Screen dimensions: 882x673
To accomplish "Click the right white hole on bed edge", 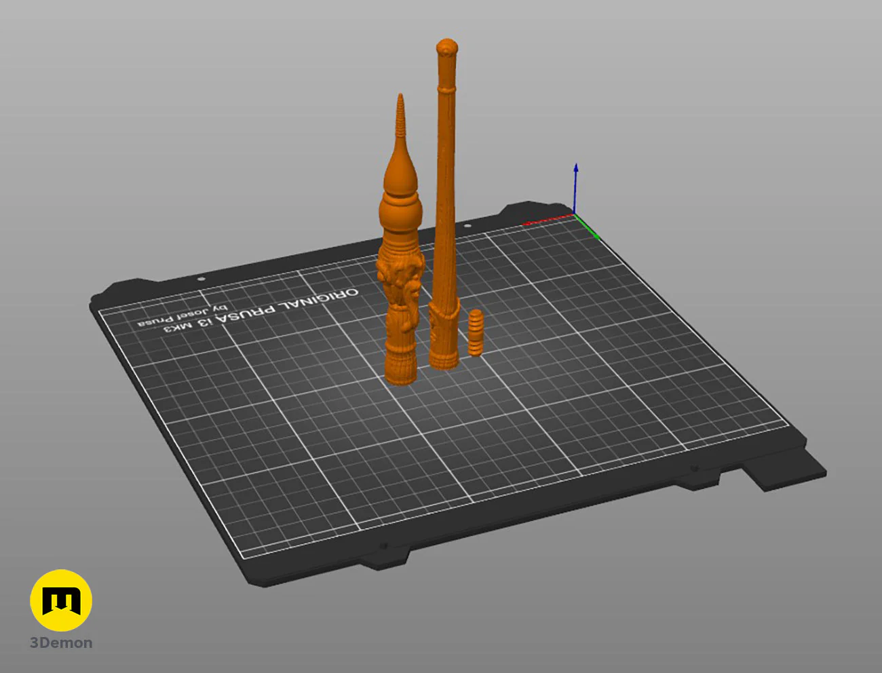I will 467,225.
